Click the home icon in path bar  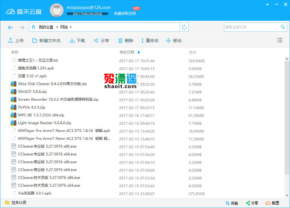click(33, 27)
